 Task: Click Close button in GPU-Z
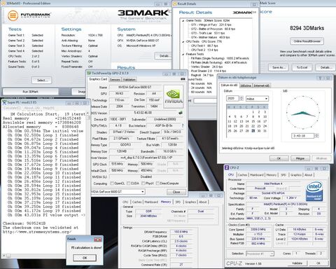click(x=176, y=192)
